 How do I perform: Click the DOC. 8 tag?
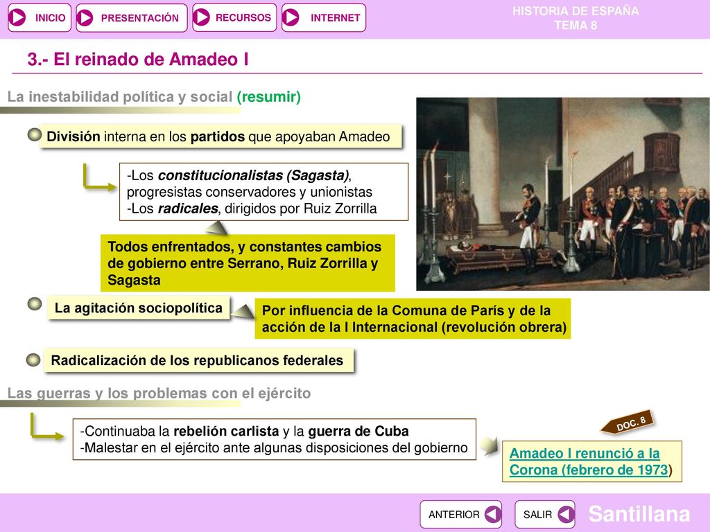(x=627, y=422)
